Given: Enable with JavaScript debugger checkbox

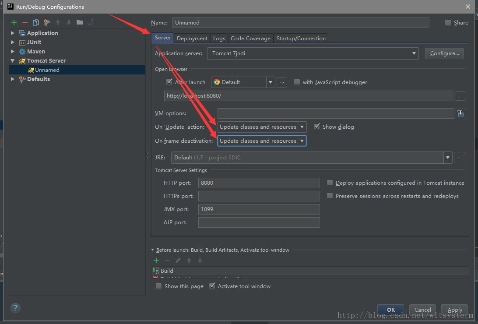Looking at the screenshot, I should click(297, 82).
